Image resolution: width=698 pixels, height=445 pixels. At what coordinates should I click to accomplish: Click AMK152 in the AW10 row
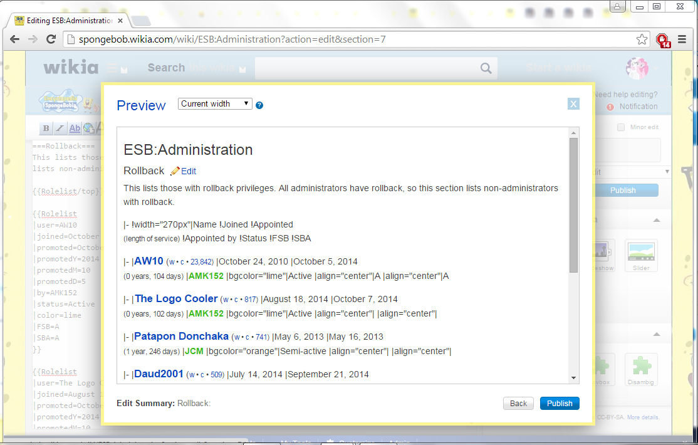(206, 276)
